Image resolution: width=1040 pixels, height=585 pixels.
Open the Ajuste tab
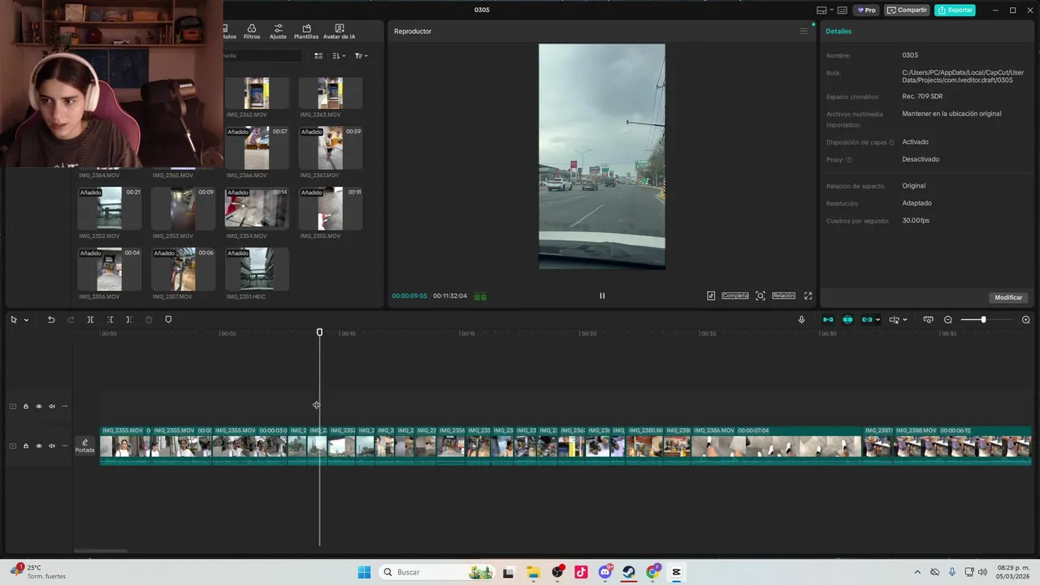[278, 32]
